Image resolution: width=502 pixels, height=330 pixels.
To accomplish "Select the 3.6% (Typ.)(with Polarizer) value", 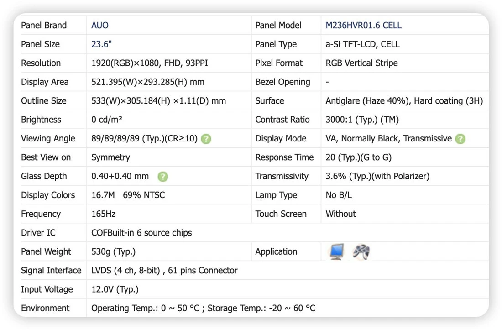I will pyautogui.click(x=377, y=176).
